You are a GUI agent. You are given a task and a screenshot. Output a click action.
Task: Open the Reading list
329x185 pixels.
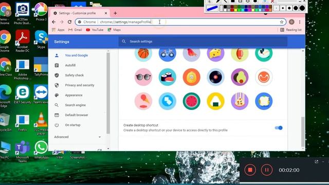point(291,30)
